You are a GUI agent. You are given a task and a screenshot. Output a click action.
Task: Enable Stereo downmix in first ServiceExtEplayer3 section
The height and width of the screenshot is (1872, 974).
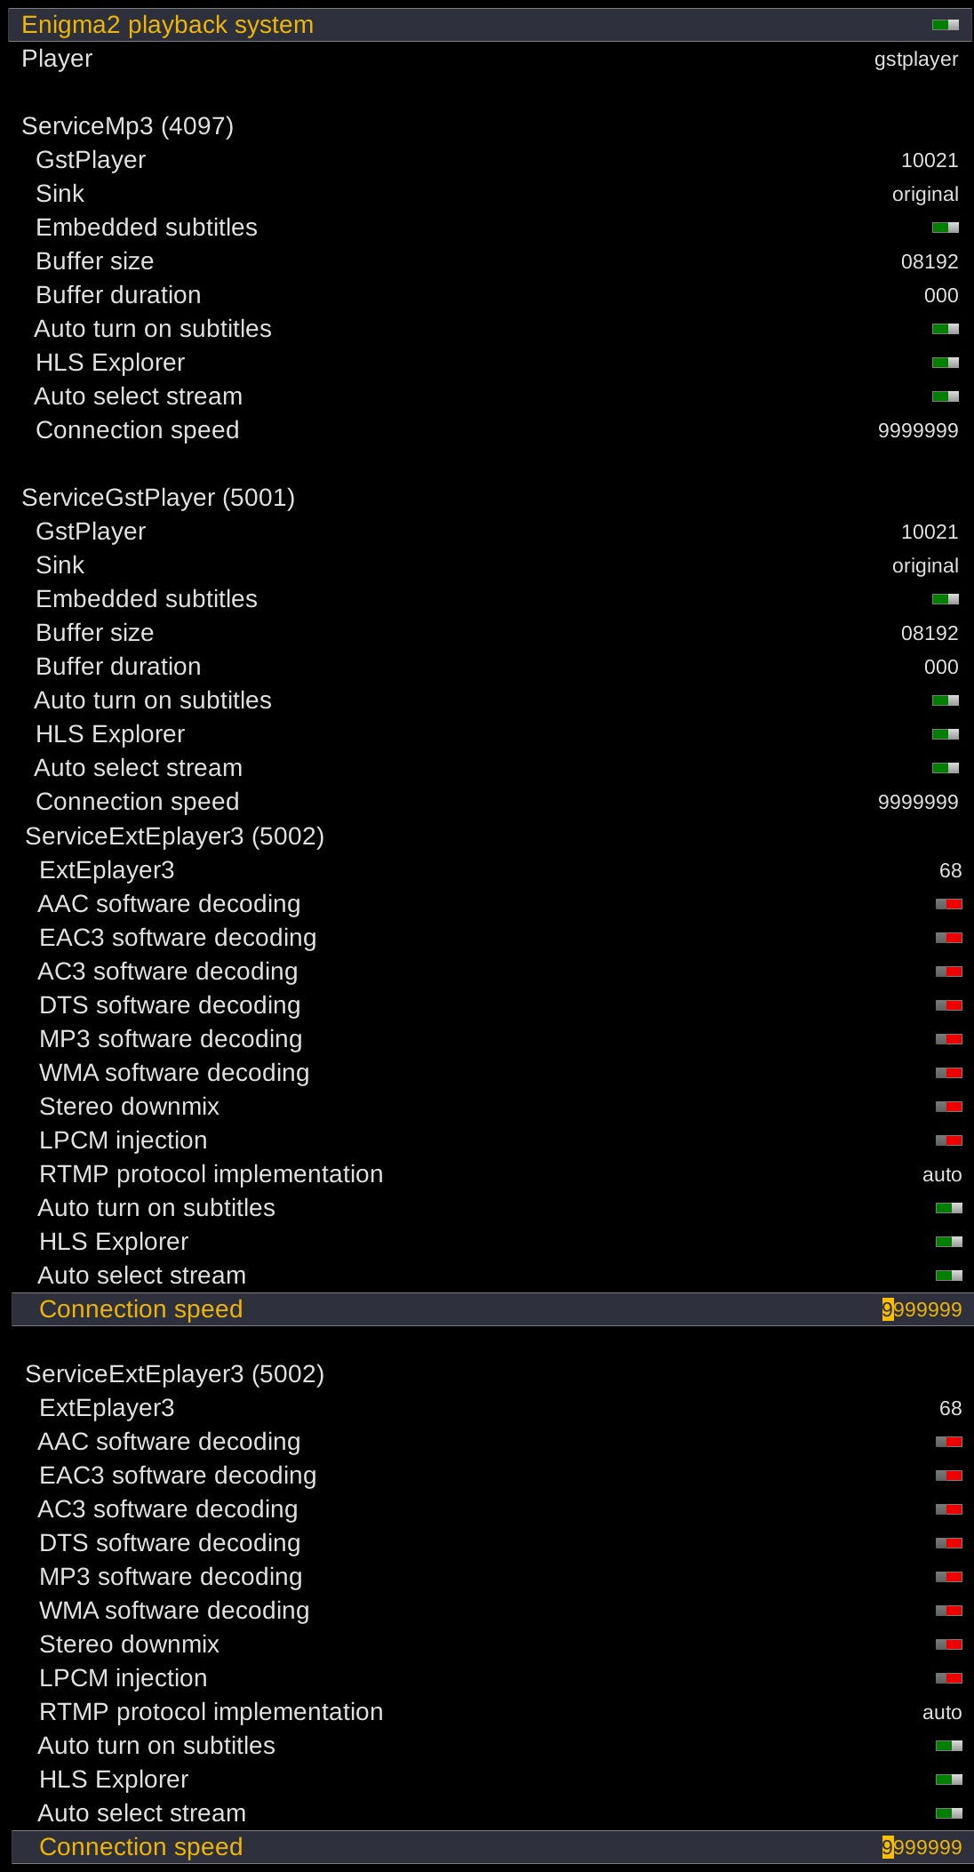(x=948, y=1107)
